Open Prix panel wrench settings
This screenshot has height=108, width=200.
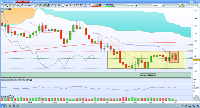(x=5, y=9)
